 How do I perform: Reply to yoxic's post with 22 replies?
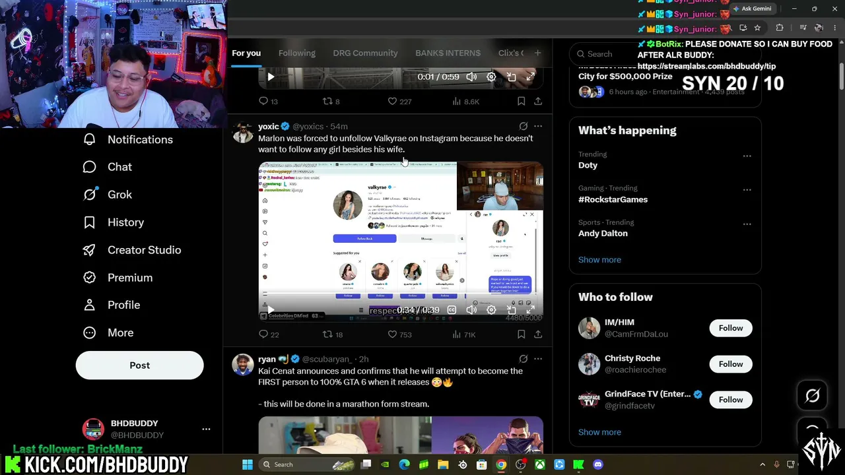(x=269, y=334)
